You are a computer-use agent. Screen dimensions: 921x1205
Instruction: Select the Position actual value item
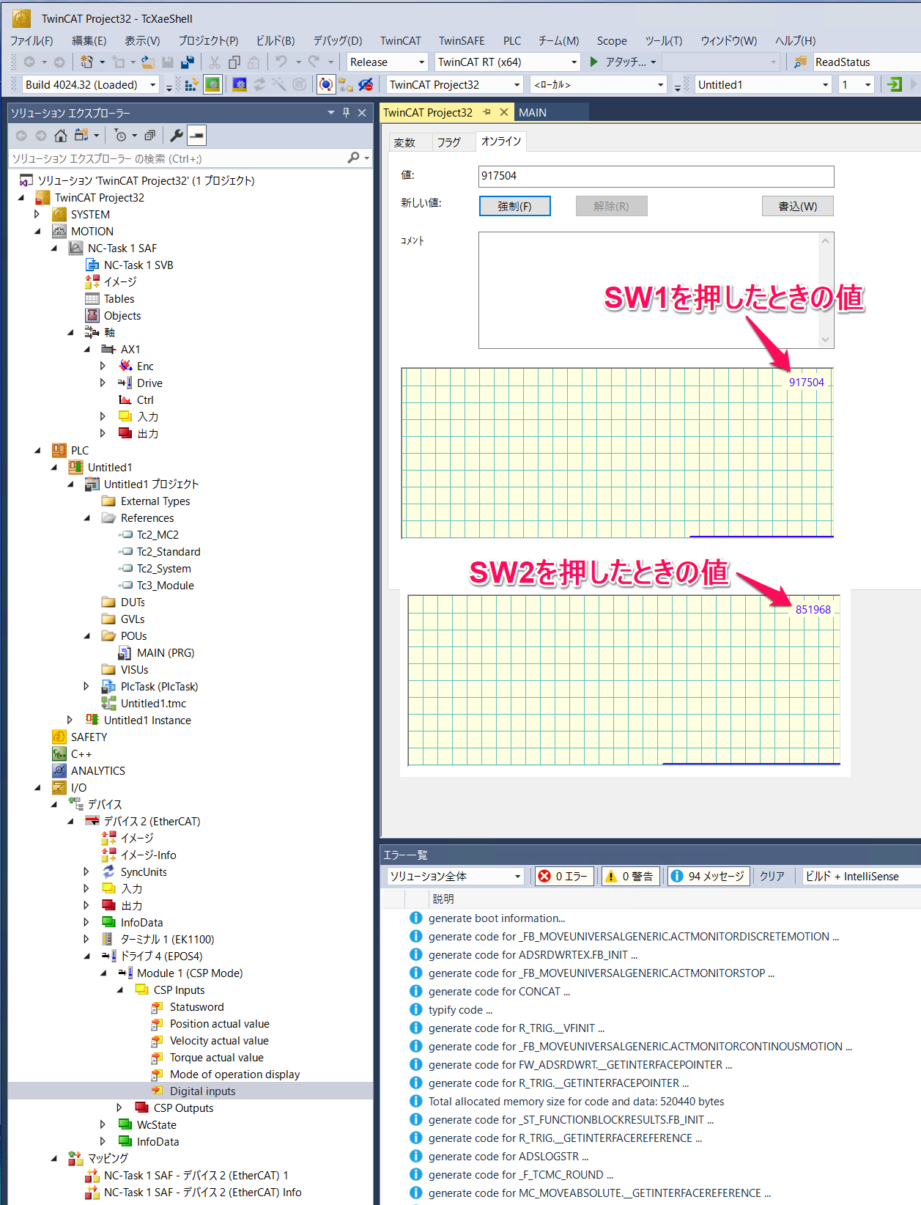[x=220, y=1023]
